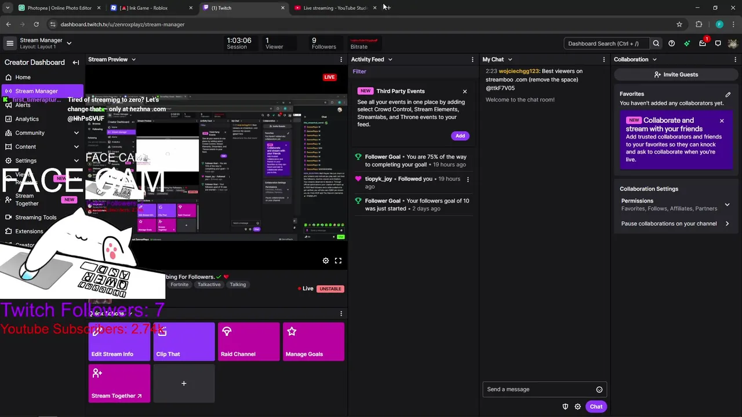Open stream preview player settings gear
The height and width of the screenshot is (417, 742).
[326, 261]
